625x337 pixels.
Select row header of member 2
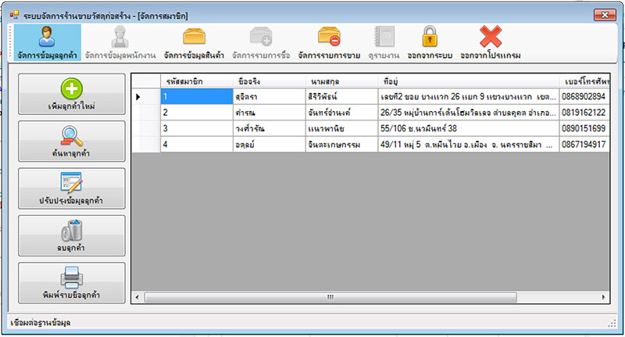[145, 112]
